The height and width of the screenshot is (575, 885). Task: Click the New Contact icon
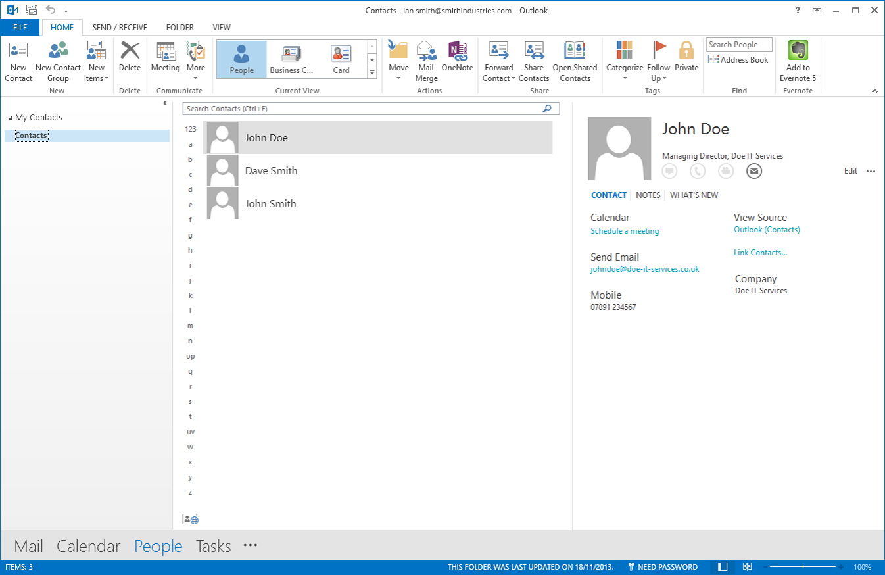[x=18, y=51]
